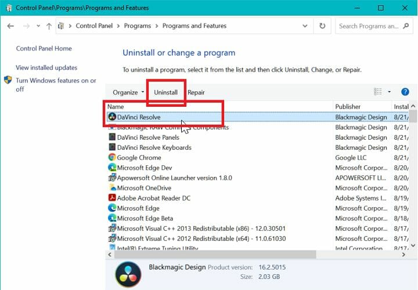Expand the address bar history dropdown
Image resolution: width=418 pixels, height=290 pixels.
pos(305,26)
